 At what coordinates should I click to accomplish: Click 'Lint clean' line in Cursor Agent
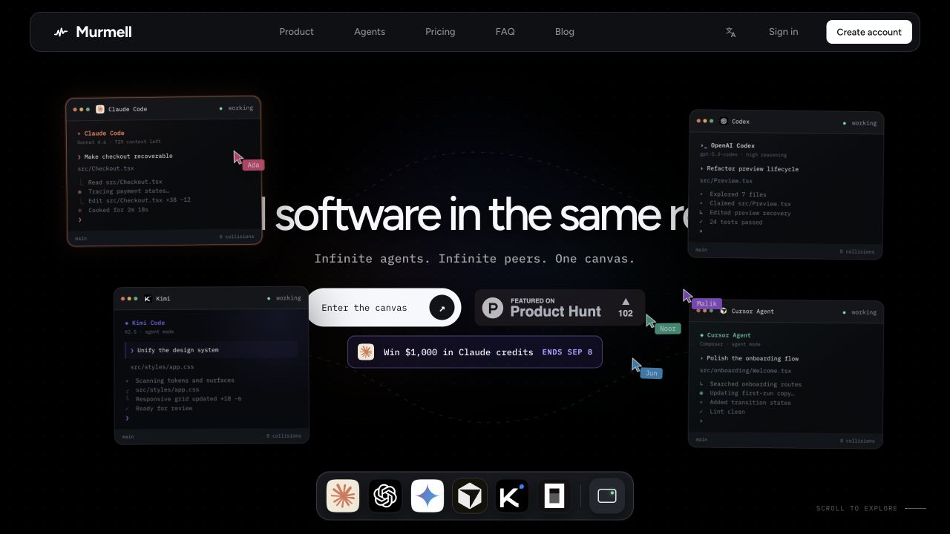pyautogui.click(x=727, y=412)
